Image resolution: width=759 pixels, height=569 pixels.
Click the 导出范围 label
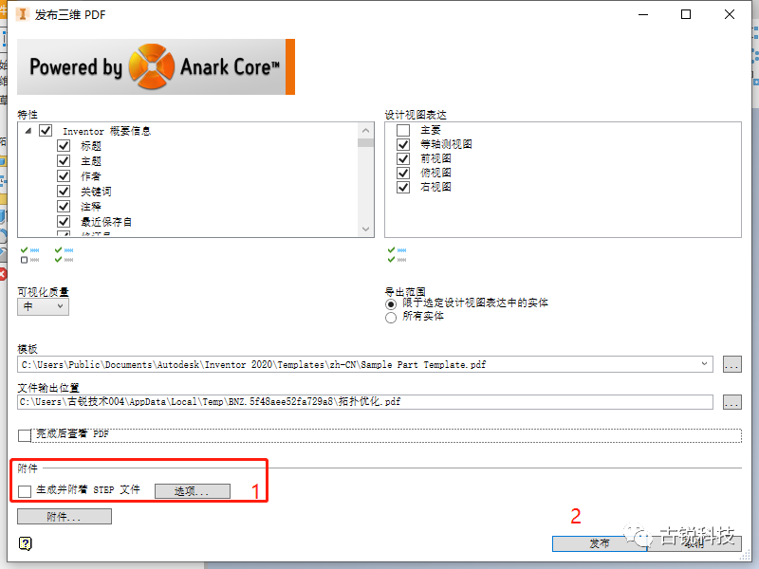coord(405,292)
